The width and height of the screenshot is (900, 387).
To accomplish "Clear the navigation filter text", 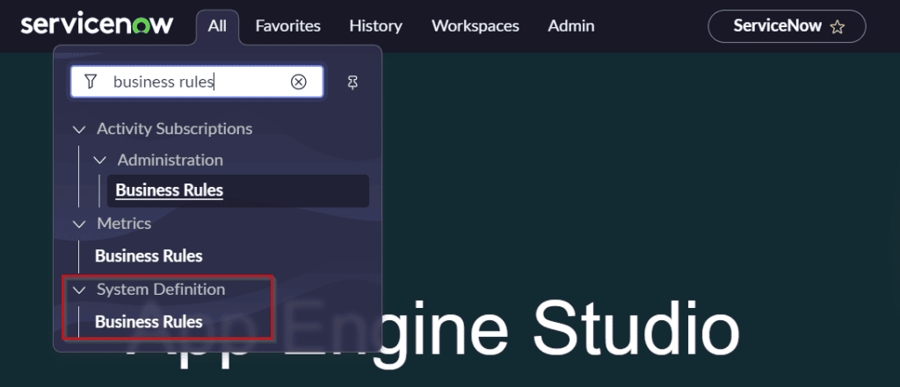I will pyautogui.click(x=299, y=82).
